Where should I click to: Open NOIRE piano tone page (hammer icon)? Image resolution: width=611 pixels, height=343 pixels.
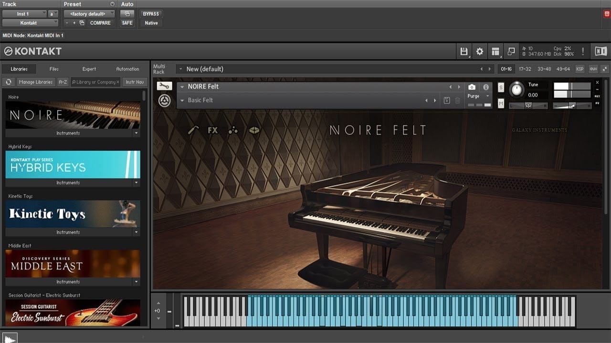tap(193, 130)
